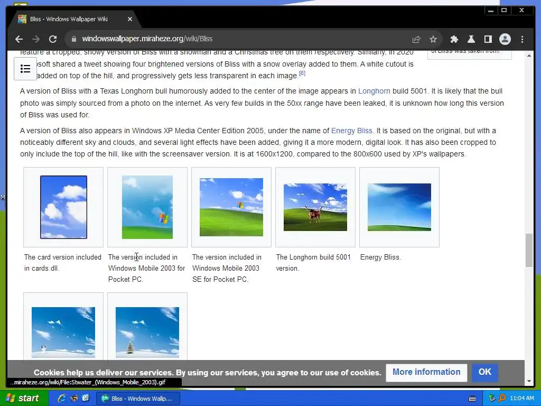Open the snowy Bliss Christmas tree thumbnail
This screenshot has height=406, width=541.
147,333
